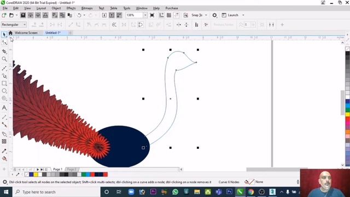The width and height of the screenshot is (350, 197).
Task: Click the zoom percentage input field
Action: [x=134, y=15]
